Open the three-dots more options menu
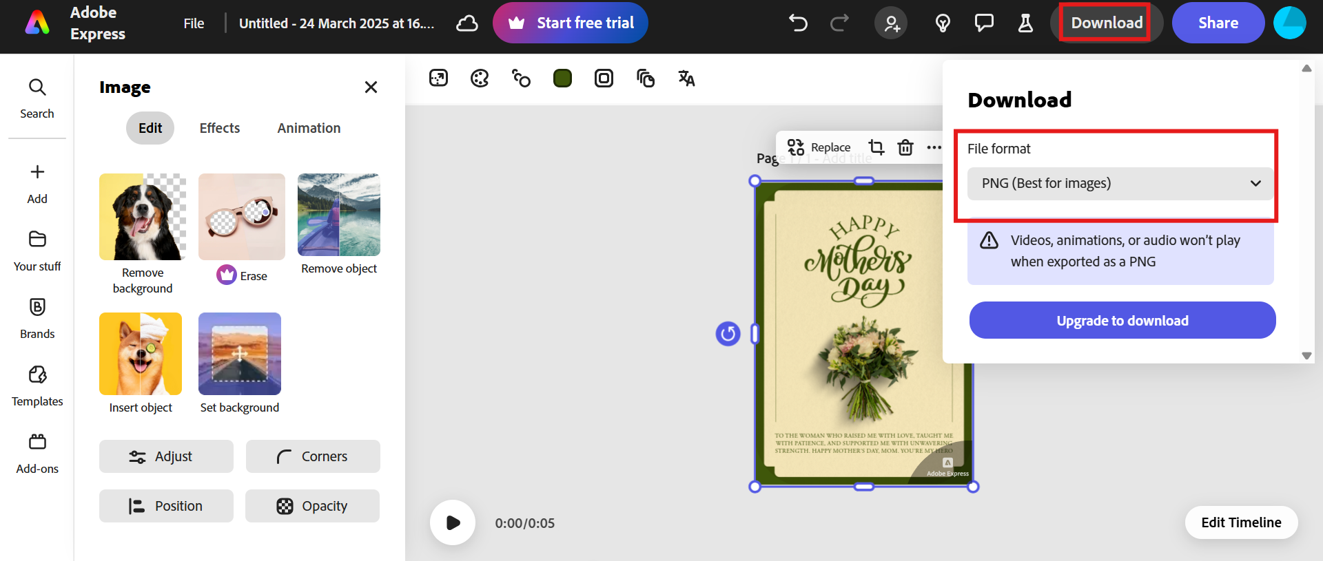Screen dimensions: 1323x561 pyautogui.click(x=934, y=147)
